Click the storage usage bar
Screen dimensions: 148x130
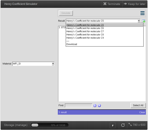50,125
